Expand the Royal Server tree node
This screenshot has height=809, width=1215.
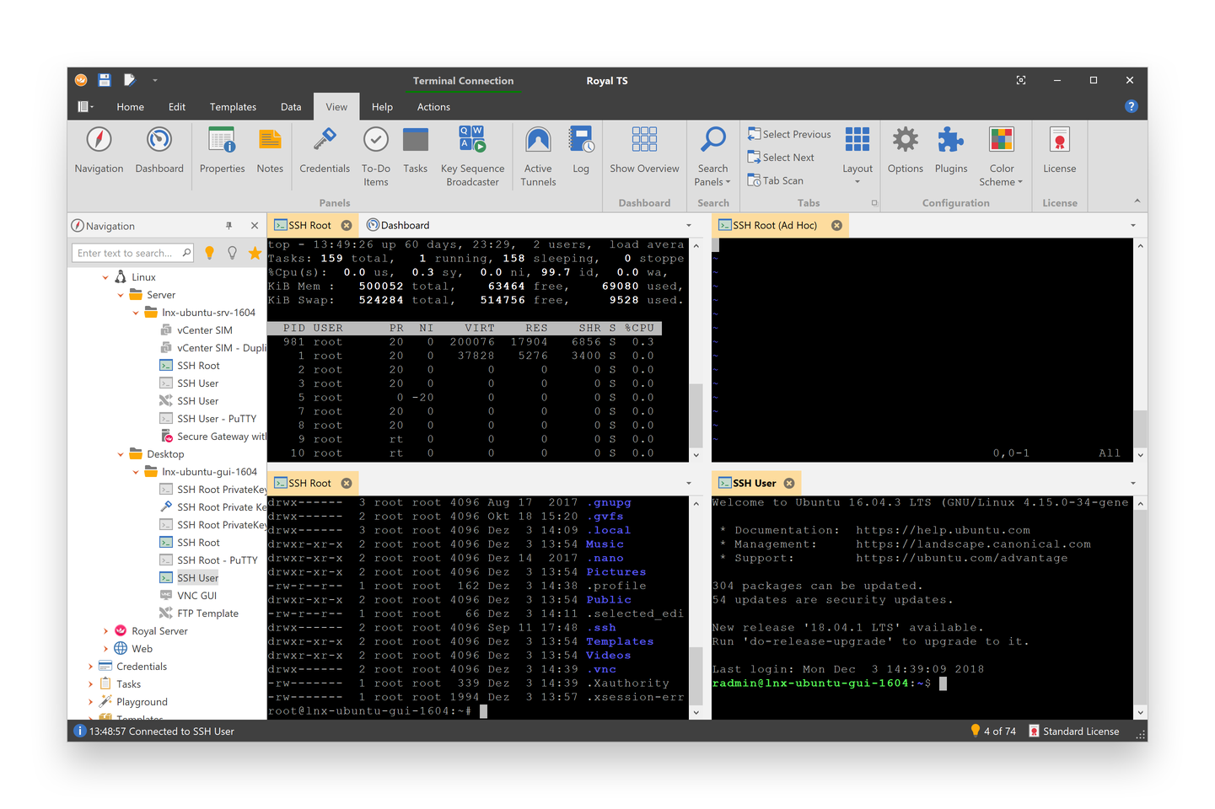[105, 631]
